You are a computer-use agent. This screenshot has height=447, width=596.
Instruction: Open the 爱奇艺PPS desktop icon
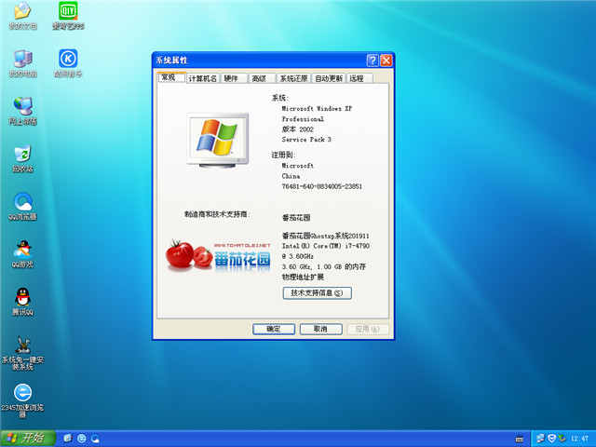click(x=68, y=15)
